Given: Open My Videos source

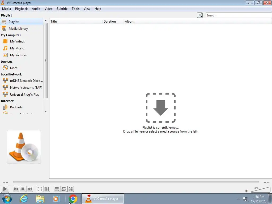Looking at the screenshot, I should click(22, 41).
